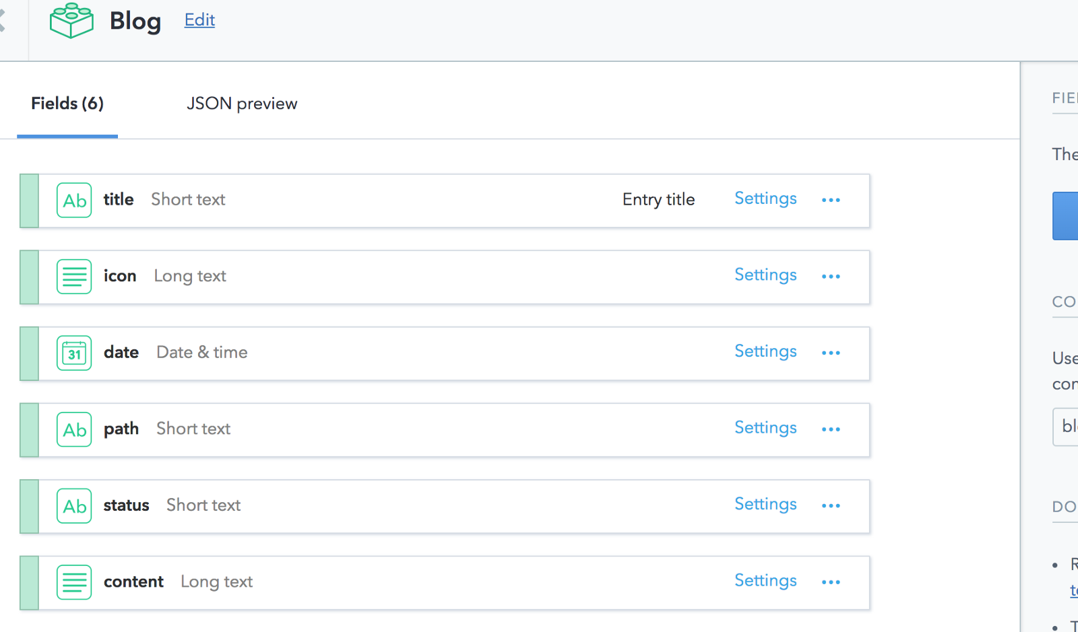1078x632 pixels.
Task: Switch to the JSON preview tab
Action: [x=242, y=104]
